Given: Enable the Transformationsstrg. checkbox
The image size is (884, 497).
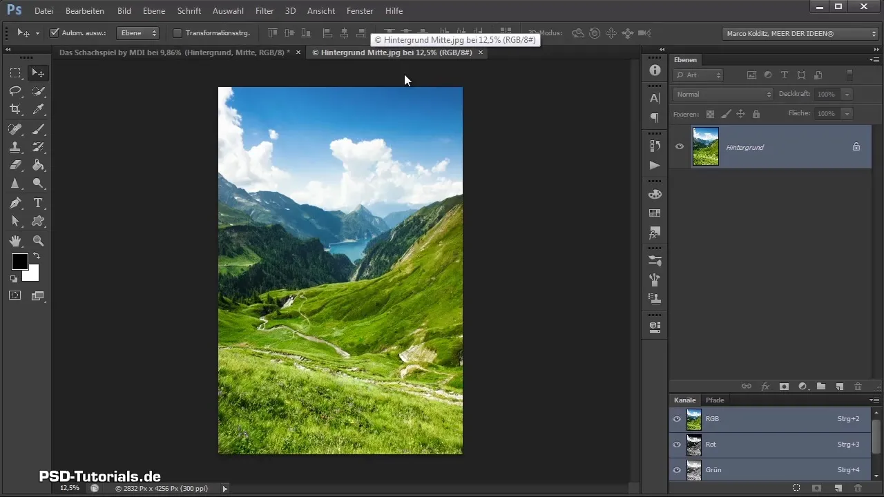Looking at the screenshot, I should [x=177, y=32].
